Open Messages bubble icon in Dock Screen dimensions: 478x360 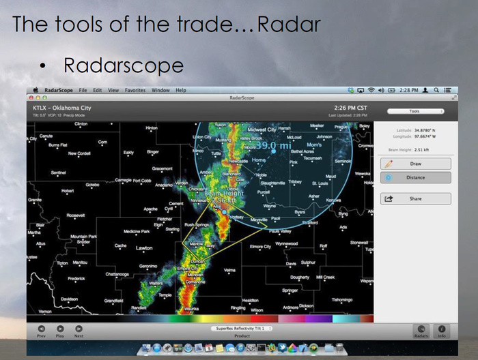(x=230, y=348)
